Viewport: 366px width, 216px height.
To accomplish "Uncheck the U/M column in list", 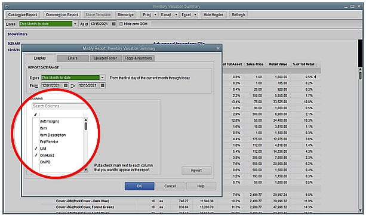I will 36,149.
